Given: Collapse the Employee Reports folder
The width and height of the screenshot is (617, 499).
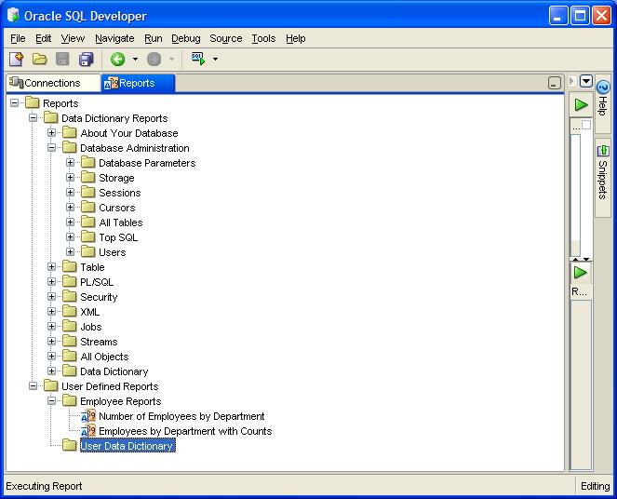Looking at the screenshot, I should pos(51,401).
